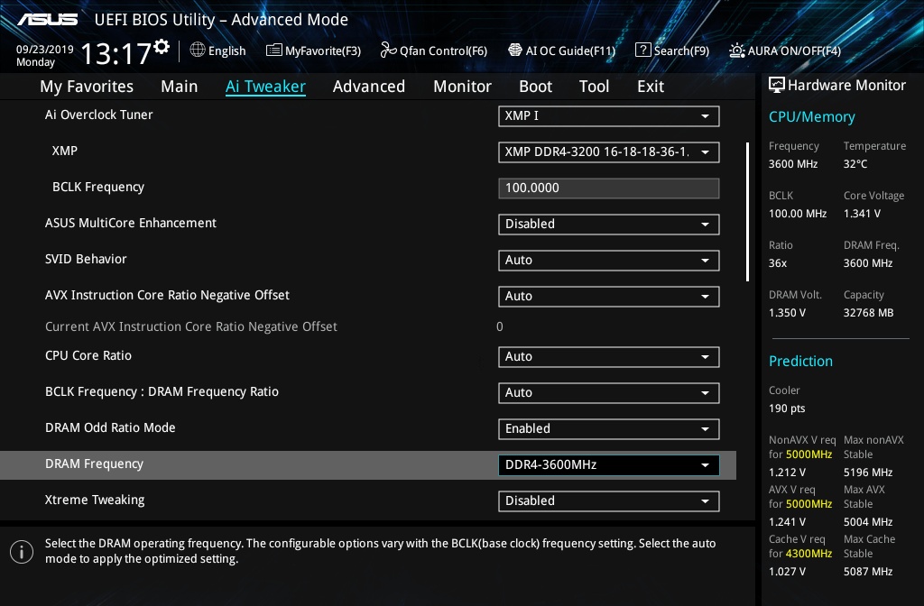Select the "Xtreme Tweaking" setting label
This screenshot has height=606, width=924.
coord(95,500)
